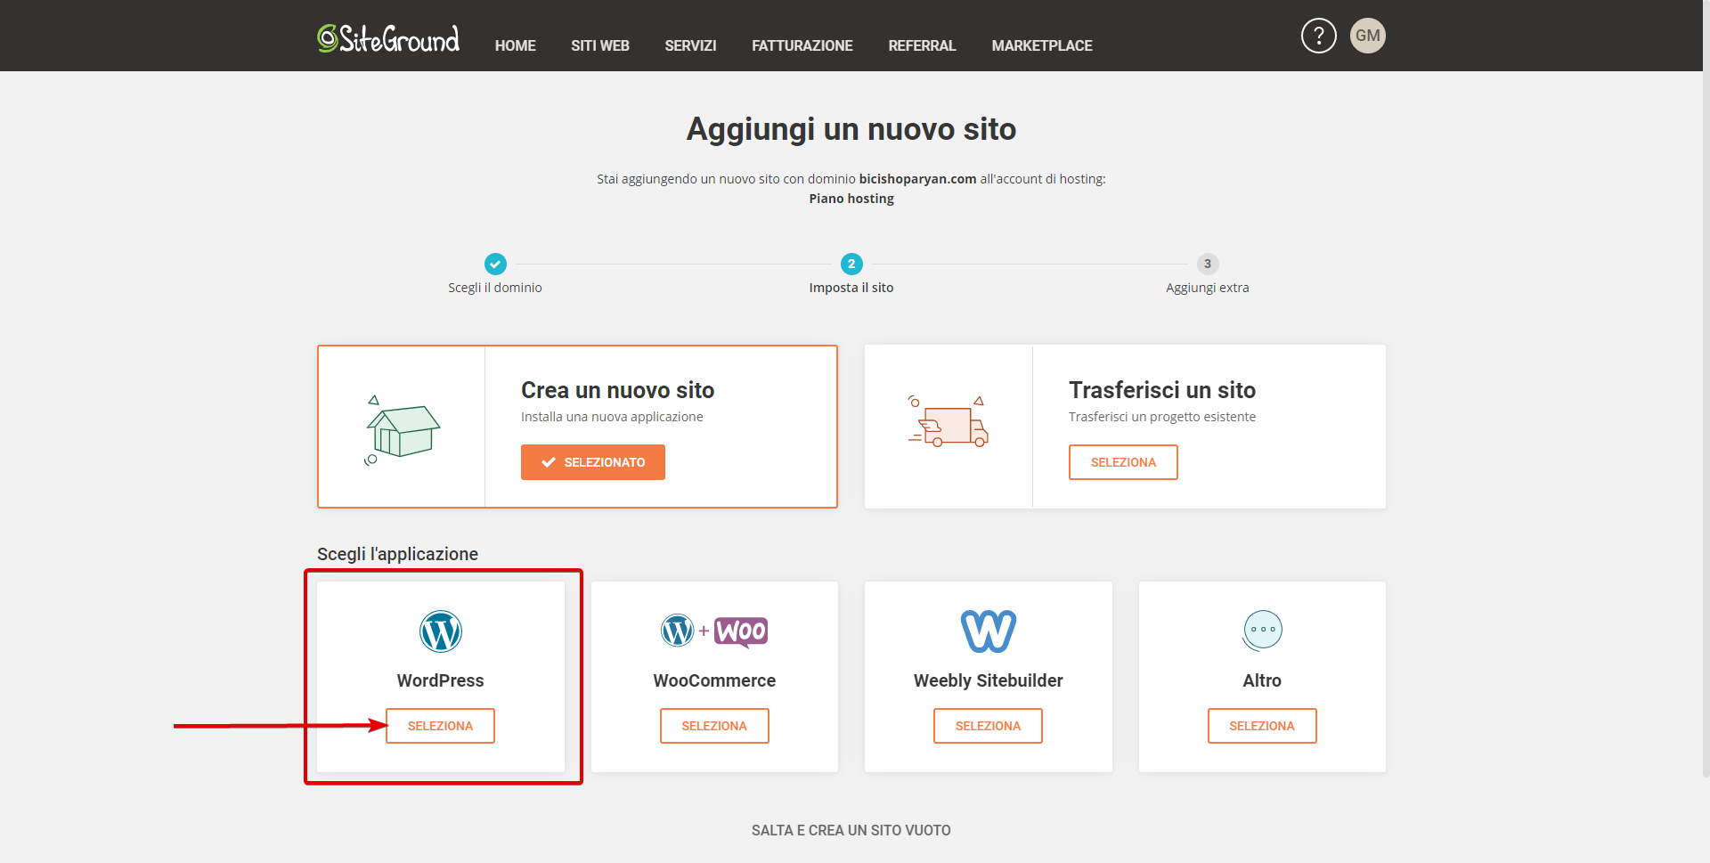The image size is (1710, 863).
Task: Go back to step Scegli il dominio
Action: click(x=495, y=265)
